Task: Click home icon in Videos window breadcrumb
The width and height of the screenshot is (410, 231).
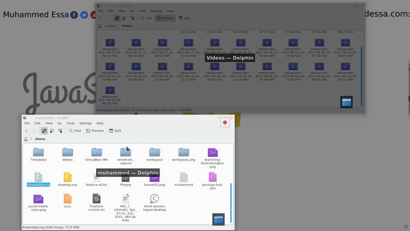Action: [x=99, y=26]
